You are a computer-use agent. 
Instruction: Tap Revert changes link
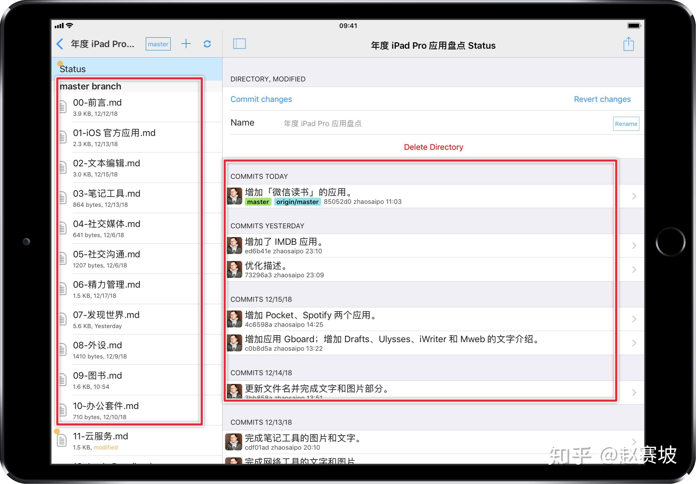602,99
